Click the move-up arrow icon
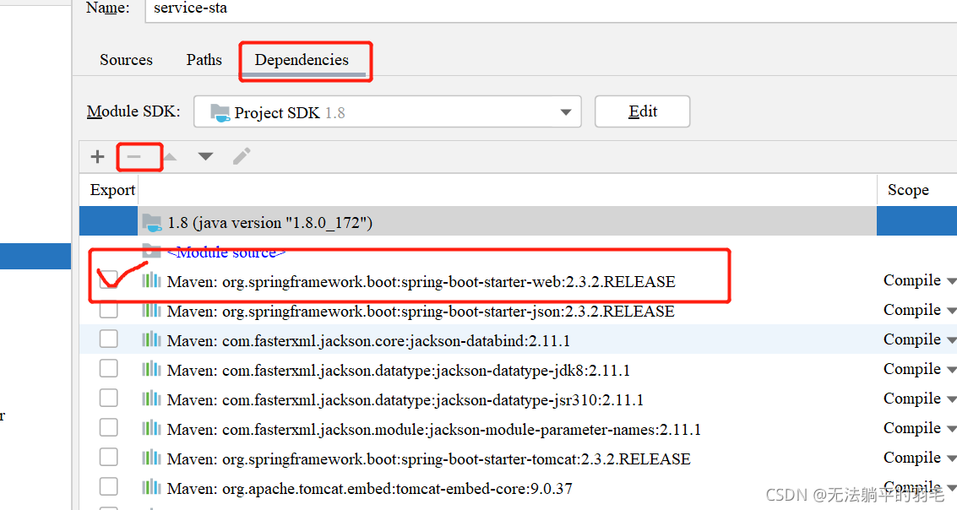This screenshot has width=957, height=510. pyautogui.click(x=170, y=156)
